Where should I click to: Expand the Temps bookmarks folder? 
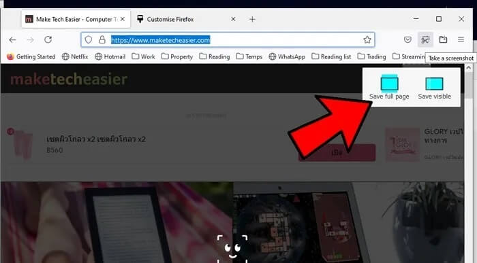click(249, 56)
